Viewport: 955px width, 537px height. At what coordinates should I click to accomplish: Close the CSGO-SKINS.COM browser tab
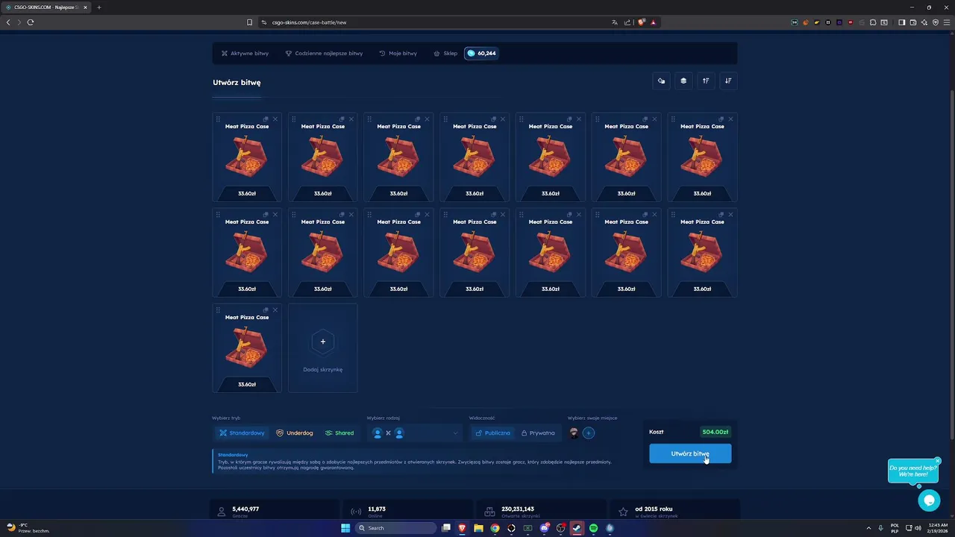tap(84, 7)
